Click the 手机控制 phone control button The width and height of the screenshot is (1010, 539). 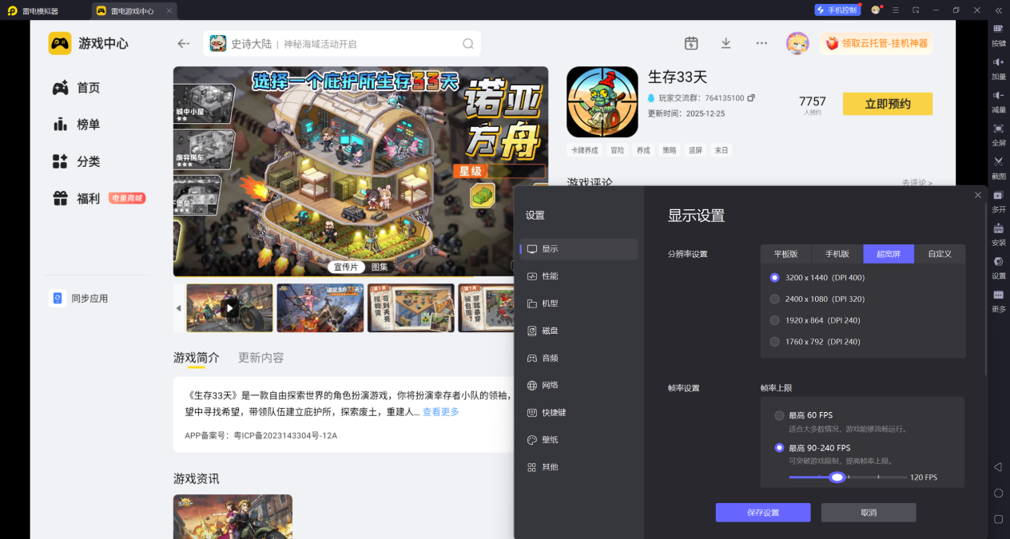point(837,10)
